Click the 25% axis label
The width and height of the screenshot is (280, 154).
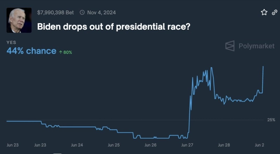(271, 120)
